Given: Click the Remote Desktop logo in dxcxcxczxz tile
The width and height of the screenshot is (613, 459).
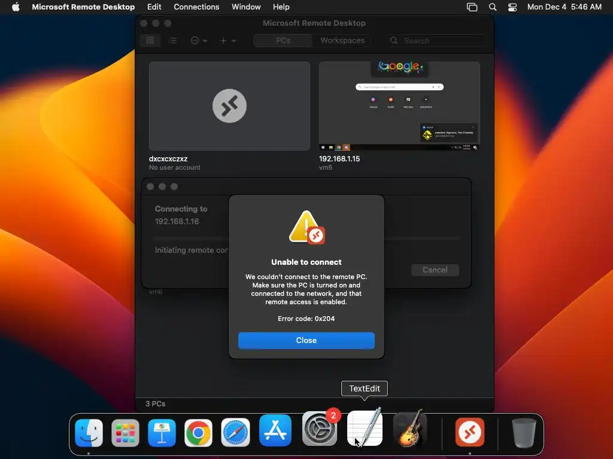Looking at the screenshot, I should tap(229, 106).
